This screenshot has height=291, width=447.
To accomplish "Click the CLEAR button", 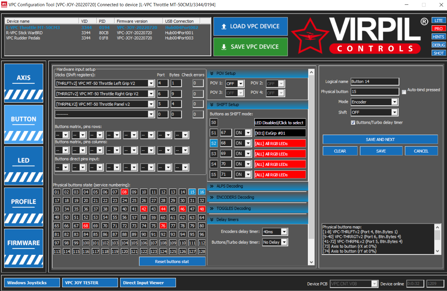I will tap(340, 151).
